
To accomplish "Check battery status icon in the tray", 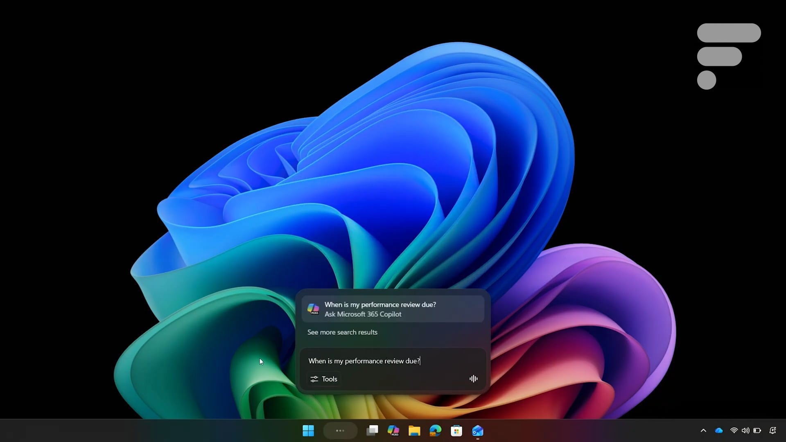I will (x=757, y=431).
